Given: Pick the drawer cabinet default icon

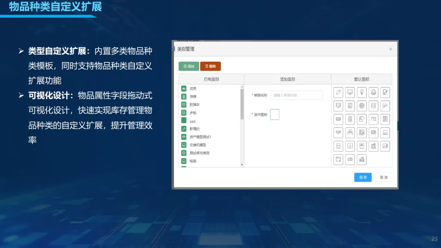Looking at the screenshot, I should pos(385,120).
